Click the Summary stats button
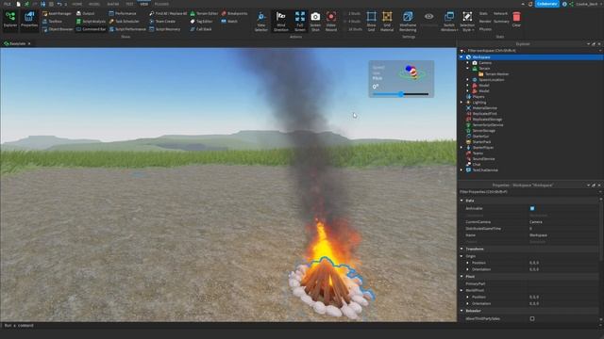 point(501,22)
